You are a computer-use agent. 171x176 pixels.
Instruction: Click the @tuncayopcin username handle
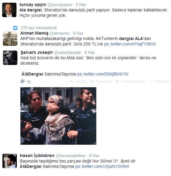(60, 5)
